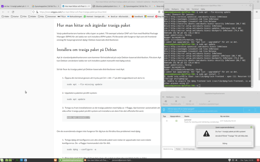Open the Film bookmark folder
The image size is (260, 162).
(23, 16)
